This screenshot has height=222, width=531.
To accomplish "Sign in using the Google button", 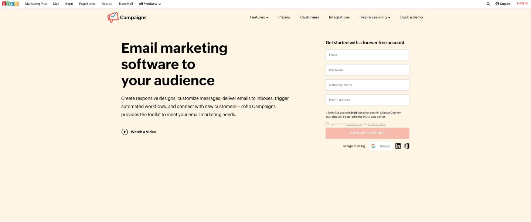I will [x=381, y=146].
